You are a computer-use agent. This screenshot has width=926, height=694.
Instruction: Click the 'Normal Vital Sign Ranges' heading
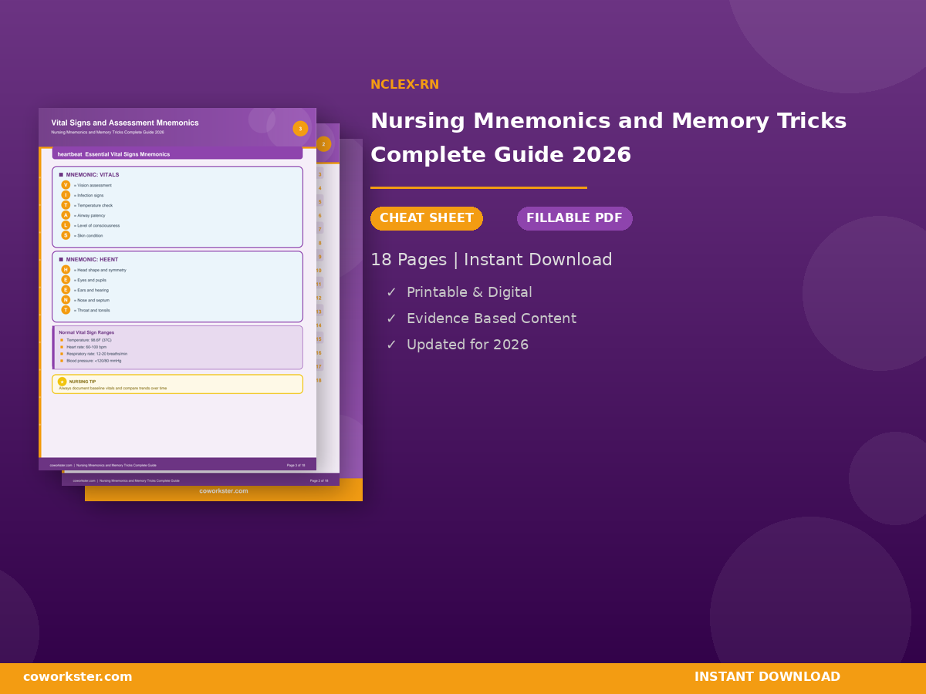click(86, 332)
